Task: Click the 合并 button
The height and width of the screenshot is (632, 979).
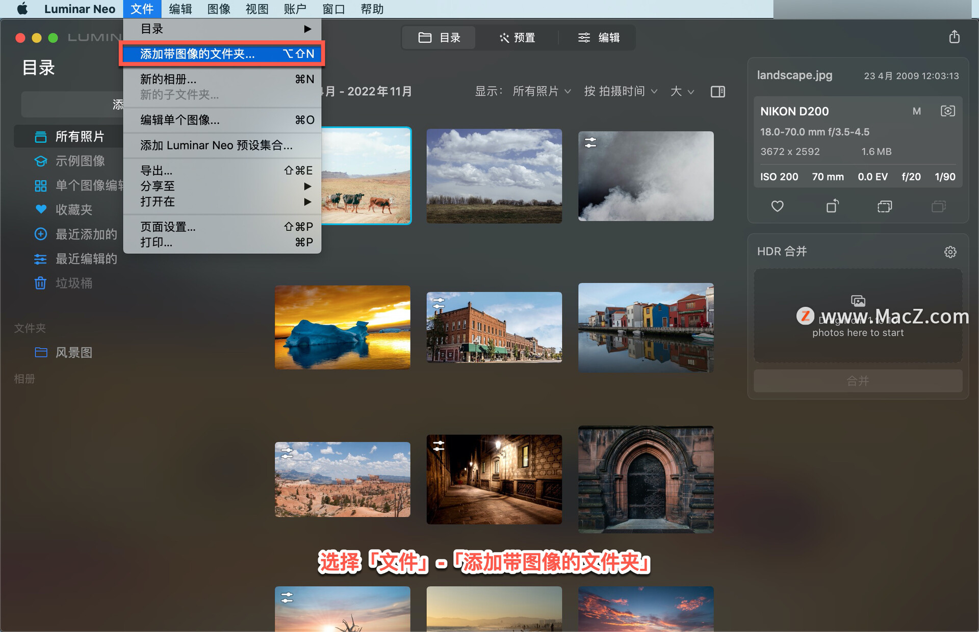Action: 858,381
